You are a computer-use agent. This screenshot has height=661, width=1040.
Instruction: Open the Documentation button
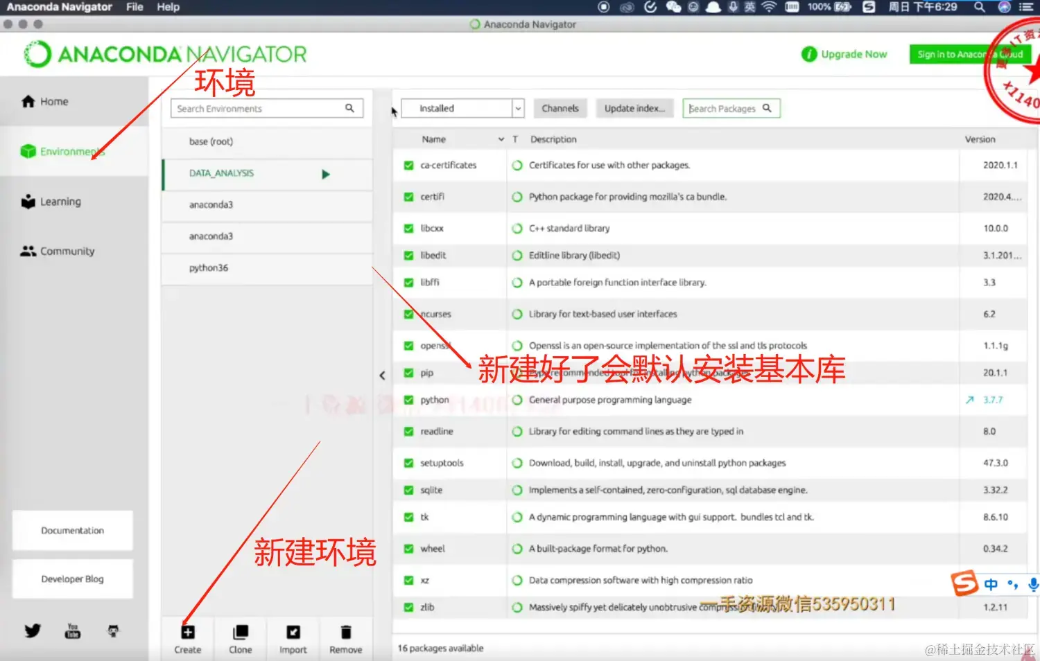(73, 531)
